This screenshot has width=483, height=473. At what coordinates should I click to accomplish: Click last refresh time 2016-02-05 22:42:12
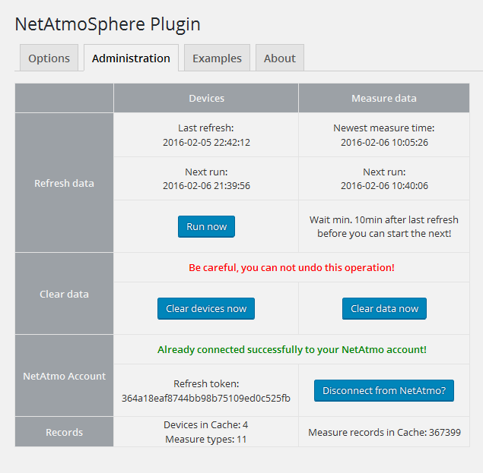[206, 143]
